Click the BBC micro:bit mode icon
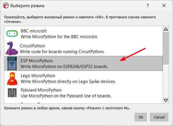This screenshot has width=173, height=126. (12, 34)
